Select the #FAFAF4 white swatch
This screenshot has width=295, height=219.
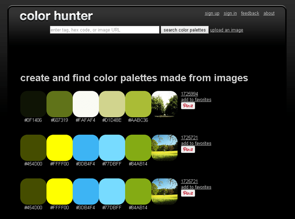(86, 104)
